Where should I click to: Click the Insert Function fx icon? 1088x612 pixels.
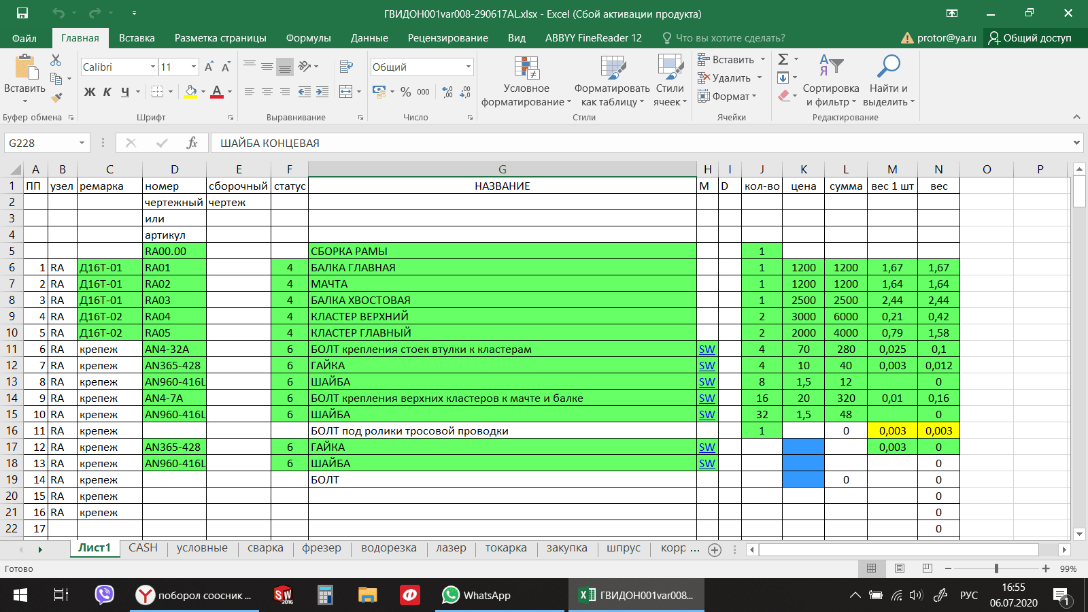(x=192, y=143)
